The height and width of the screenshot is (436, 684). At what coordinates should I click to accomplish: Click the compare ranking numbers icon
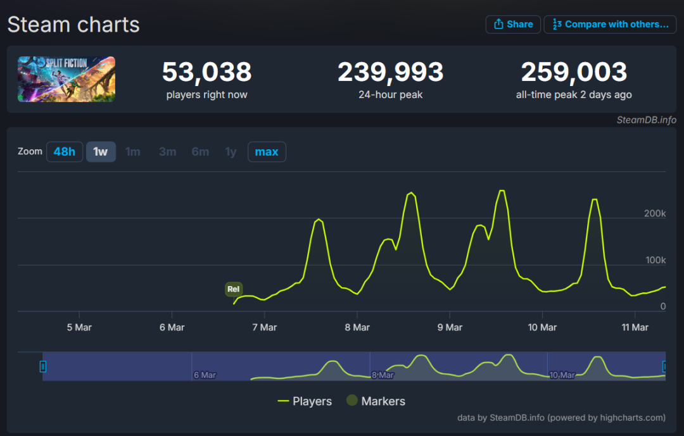coord(557,24)
